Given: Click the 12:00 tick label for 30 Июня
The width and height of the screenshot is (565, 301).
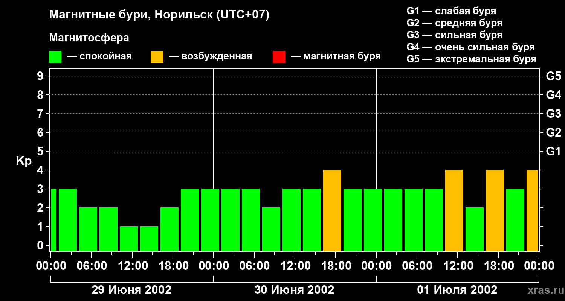Looking at the screenshot, I should [x=295, y=266].
